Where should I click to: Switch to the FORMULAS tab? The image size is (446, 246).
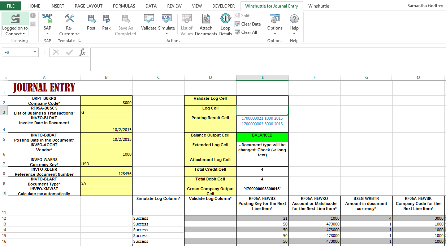(124, 6)
